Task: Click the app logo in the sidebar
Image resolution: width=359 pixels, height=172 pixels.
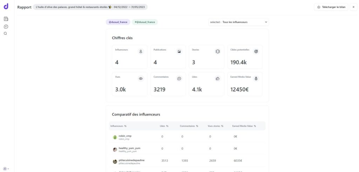Action: coord(6,6)
